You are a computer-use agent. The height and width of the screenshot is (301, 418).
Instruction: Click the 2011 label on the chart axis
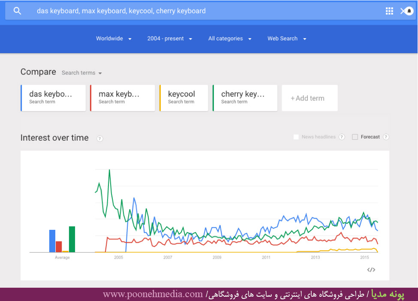pos(266,258)
